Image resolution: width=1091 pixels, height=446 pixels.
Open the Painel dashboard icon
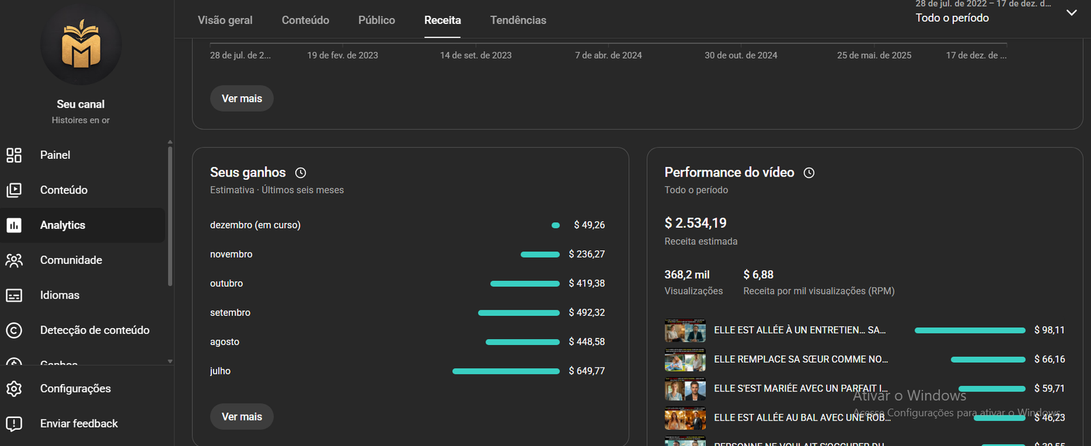[14, 155]
